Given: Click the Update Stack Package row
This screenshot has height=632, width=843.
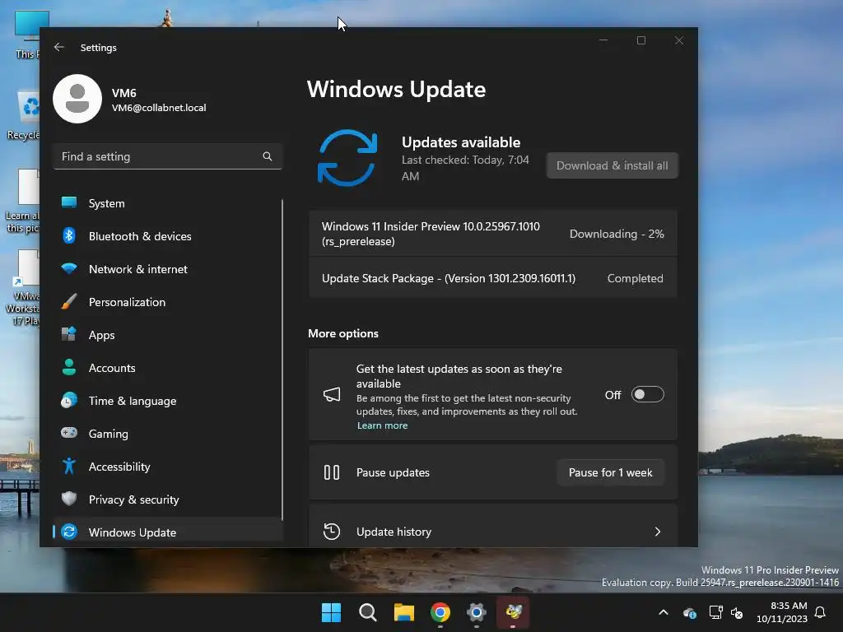Looking at the screenshot, I should tap(493, 278).
